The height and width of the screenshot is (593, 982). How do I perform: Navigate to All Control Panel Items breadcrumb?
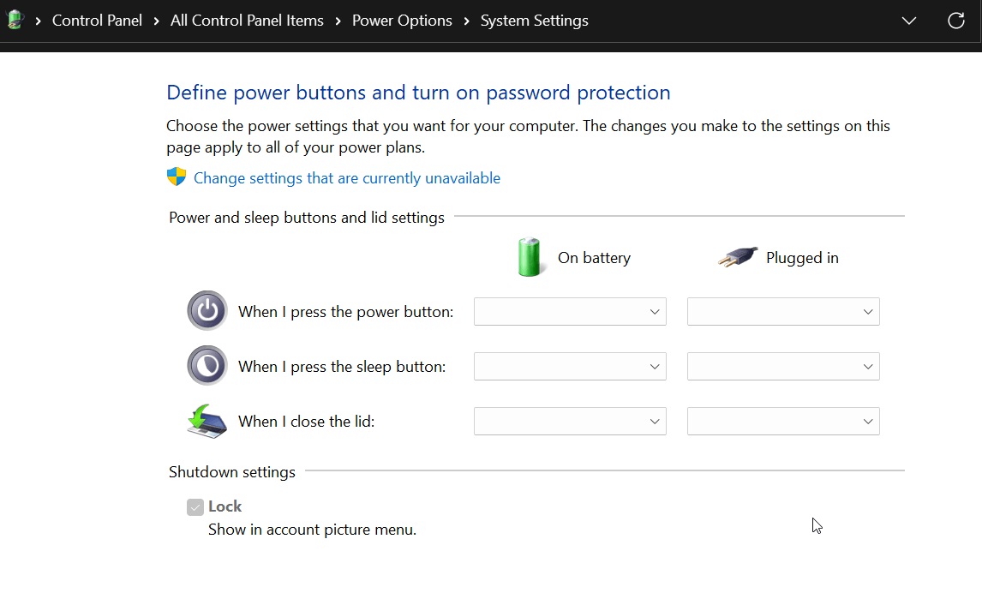(247, 21)
